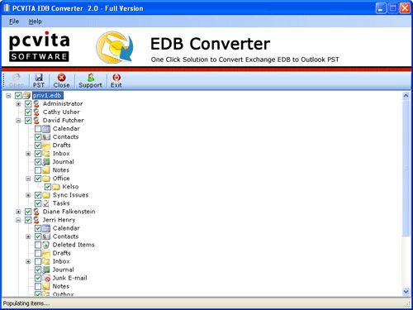Image resolution: width=413 pixels, height=310 pixels.
Task: Open the Help menu
Action: pyautogui.click(x=36, y=21)
